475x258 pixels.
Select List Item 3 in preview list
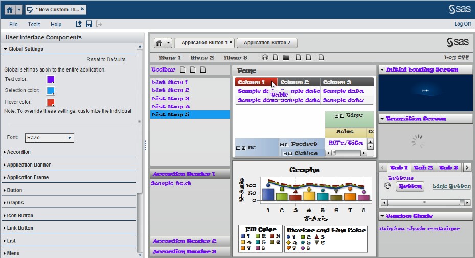pos(170,99)
